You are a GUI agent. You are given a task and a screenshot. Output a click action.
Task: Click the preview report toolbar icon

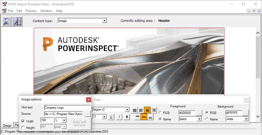(7, 21)
